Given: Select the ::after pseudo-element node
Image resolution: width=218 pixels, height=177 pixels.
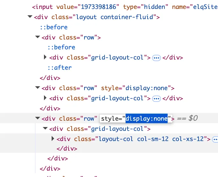Looking at the screenshot, I should pyautogui.click(x=59, y=68).
